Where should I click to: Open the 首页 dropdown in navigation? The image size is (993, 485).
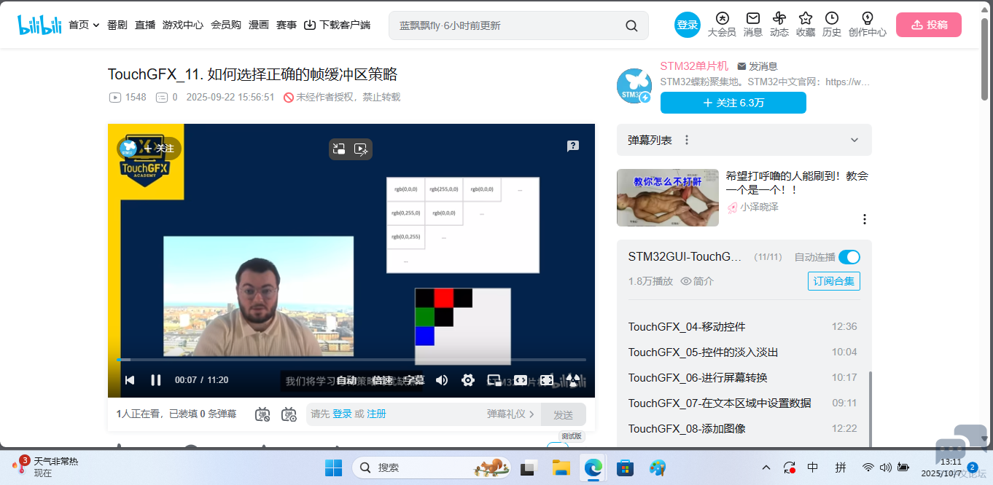[x=84, y=25]
